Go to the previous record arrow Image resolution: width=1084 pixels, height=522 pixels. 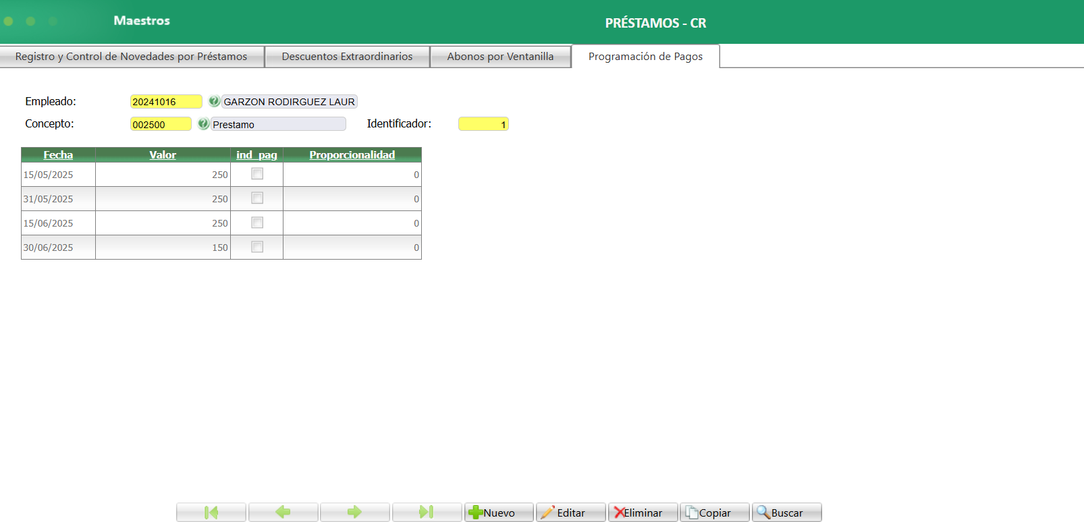283,513
